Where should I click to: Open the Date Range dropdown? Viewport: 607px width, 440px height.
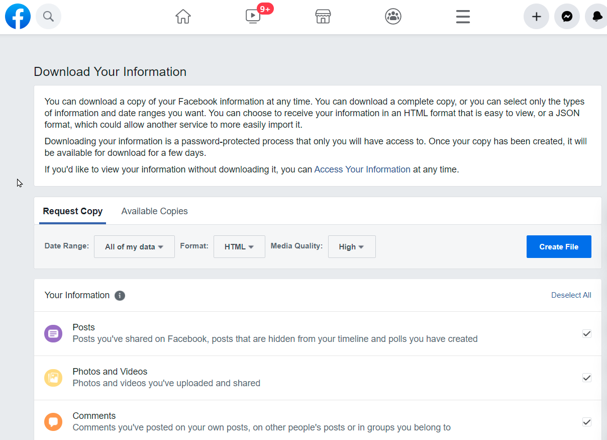pyautogui.click(x=134, y=246)
